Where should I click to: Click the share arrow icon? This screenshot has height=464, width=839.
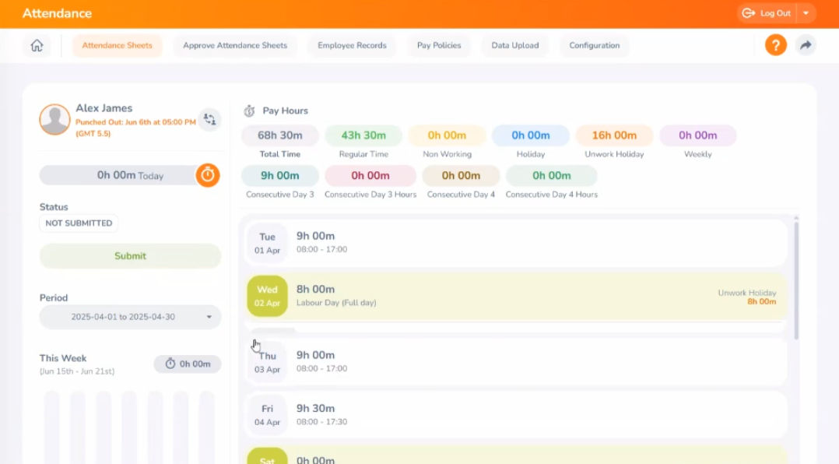[x=806, y=45]
